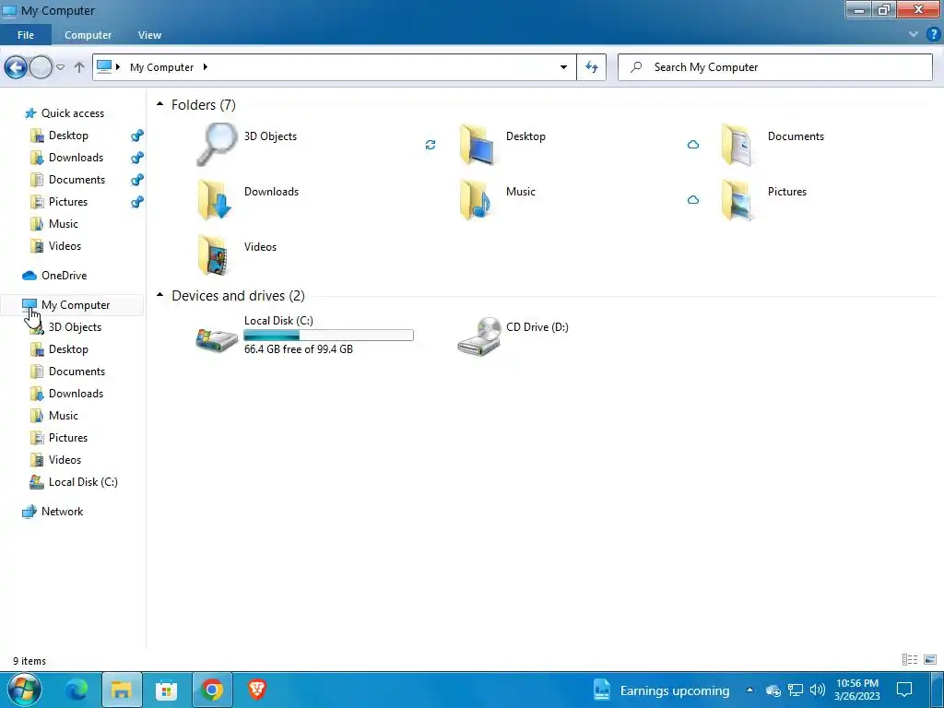Screen dimensions: 944x708
Task: Expand the ribbon with the chevron
Action: (913, 34)
